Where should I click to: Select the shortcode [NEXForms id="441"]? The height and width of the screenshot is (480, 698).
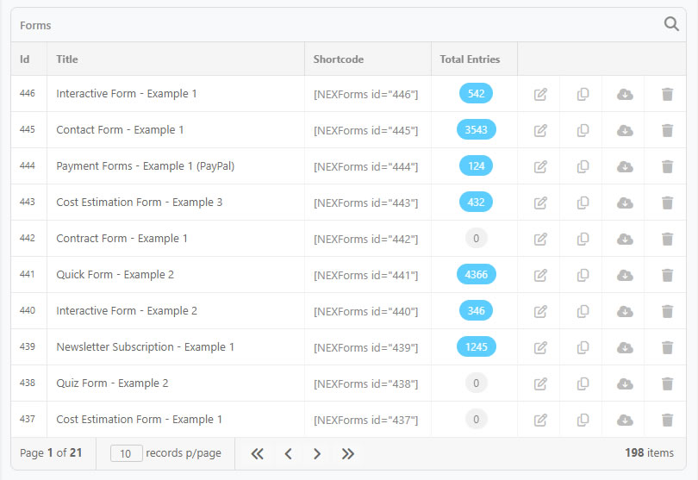coord(366,276)
